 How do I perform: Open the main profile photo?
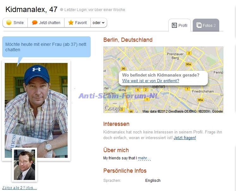click(x=36, y=104)
